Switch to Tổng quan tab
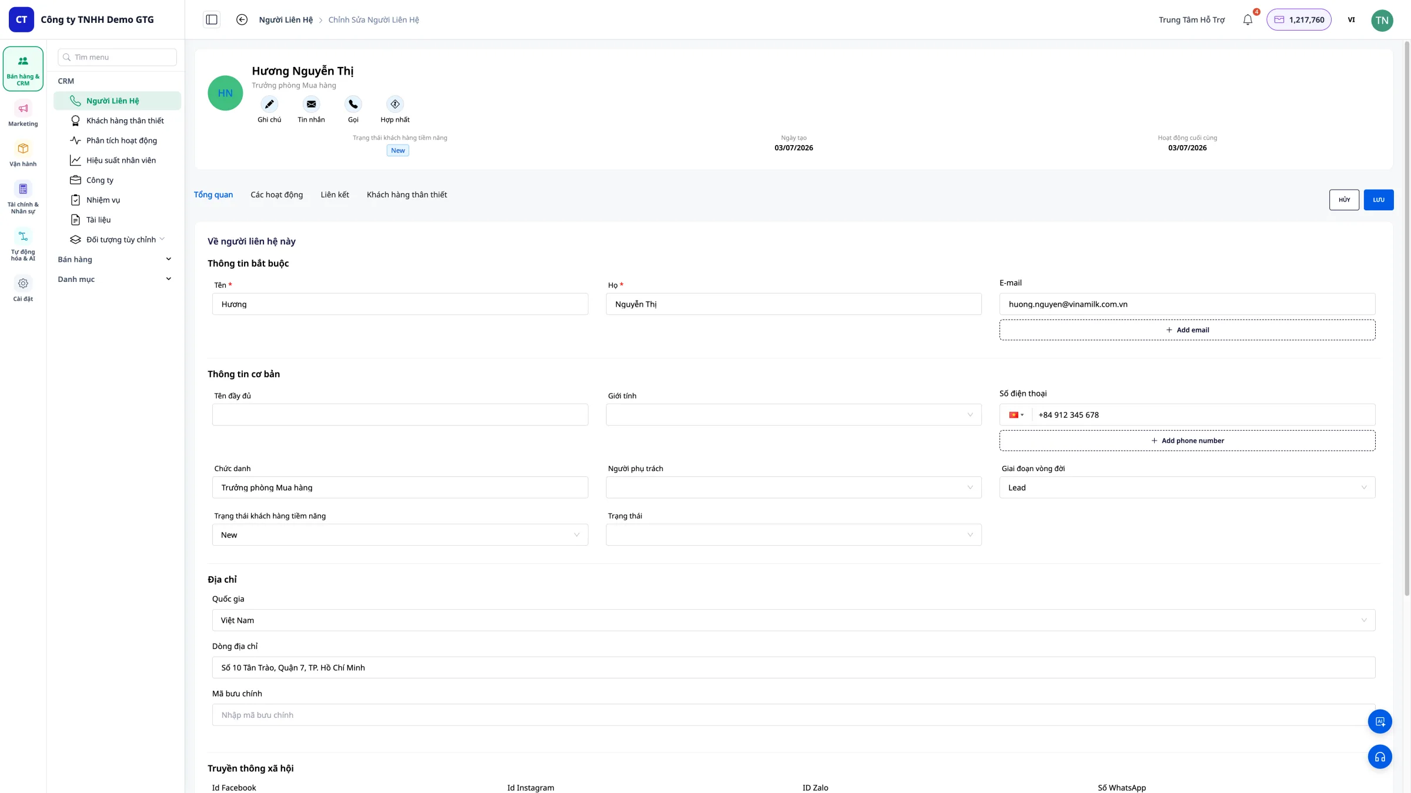Screen dimensions: 1411x793 pos(213,194)
